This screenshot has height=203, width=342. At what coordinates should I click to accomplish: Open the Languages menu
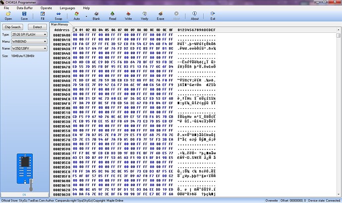(x=67, y=8)
